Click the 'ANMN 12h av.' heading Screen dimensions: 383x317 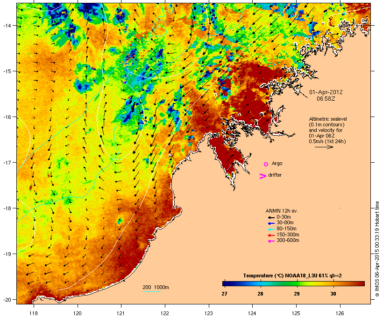[282, 211]
